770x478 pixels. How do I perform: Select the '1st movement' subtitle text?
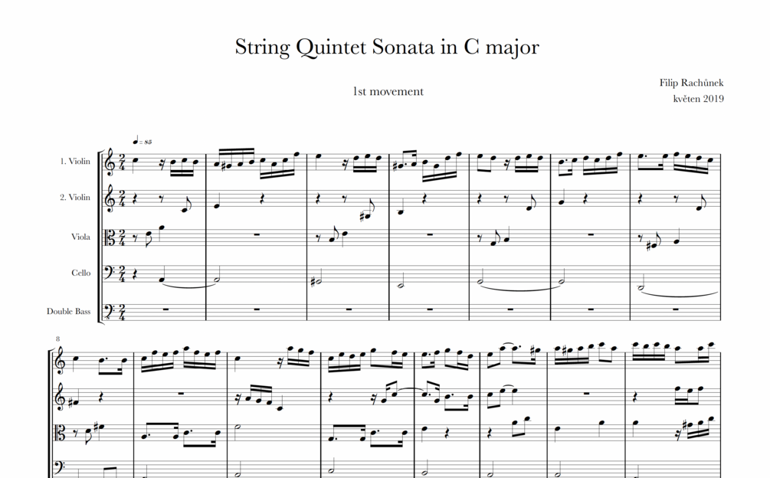[x=388, y=91]
